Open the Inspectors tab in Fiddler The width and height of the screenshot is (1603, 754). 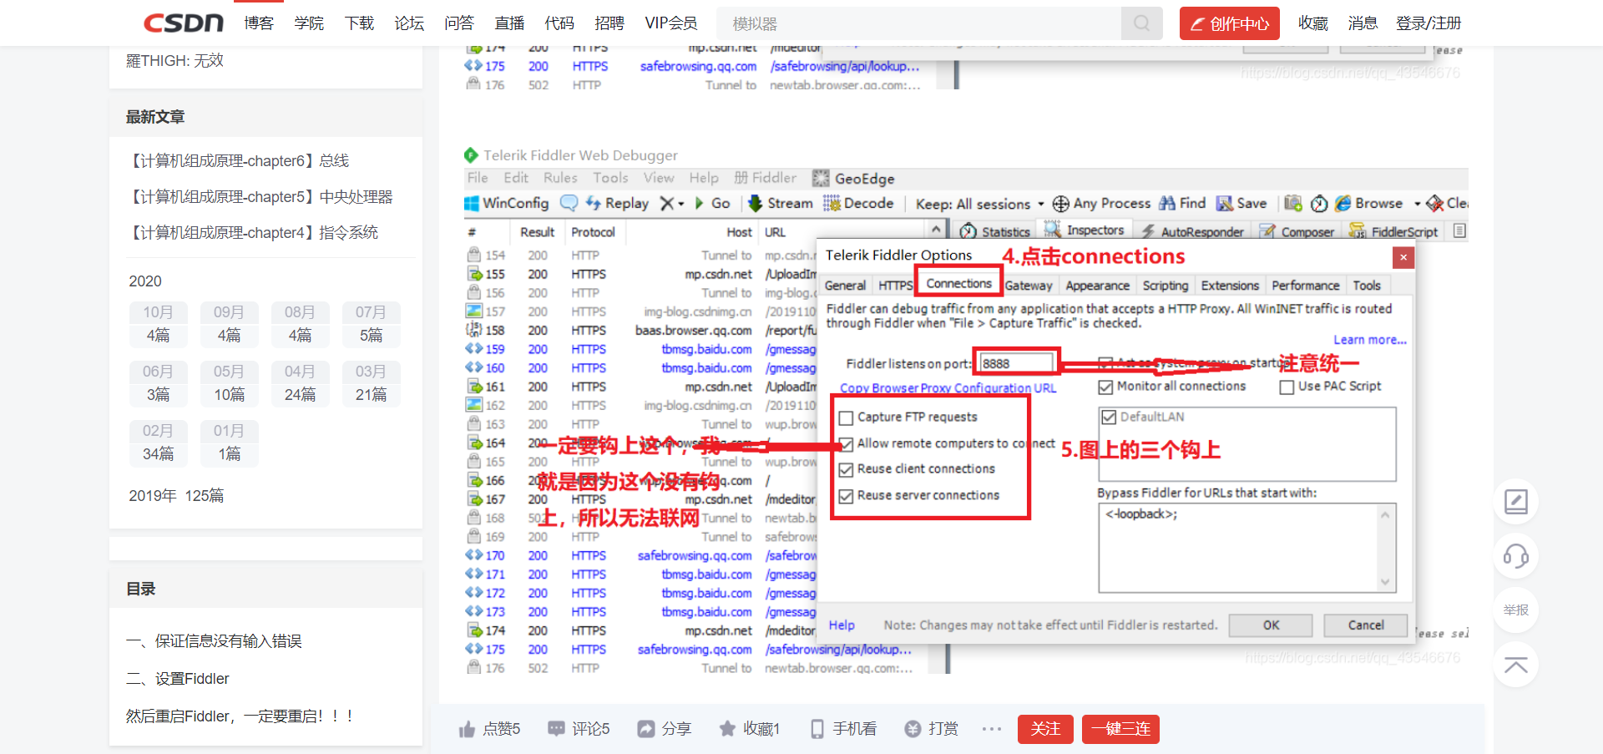coord(1084,230)
